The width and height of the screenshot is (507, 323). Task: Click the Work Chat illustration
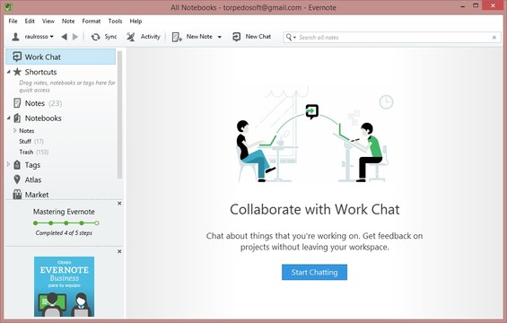click(314, 135)
